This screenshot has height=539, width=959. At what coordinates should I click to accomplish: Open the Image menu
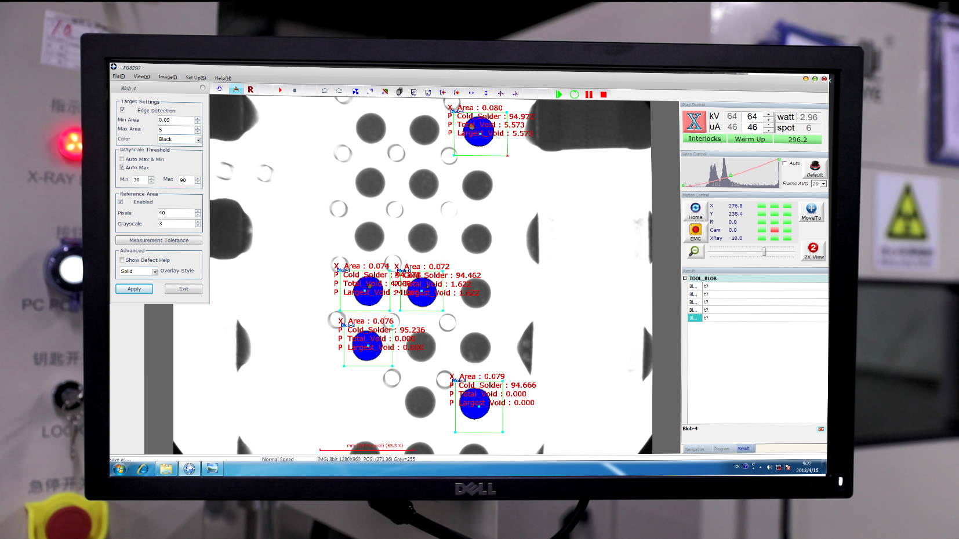pos(168,77)
